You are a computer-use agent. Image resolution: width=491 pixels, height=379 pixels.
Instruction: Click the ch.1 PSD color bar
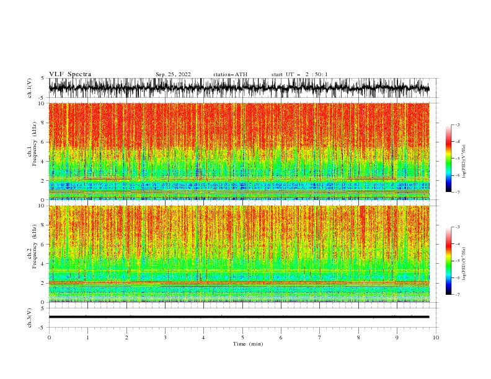(x=449, y=159)
